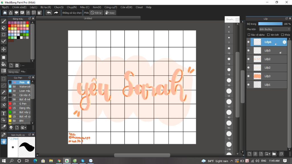Click the Xoay rotate button
This screenshot has height=164, width=292.
[110, 13]
